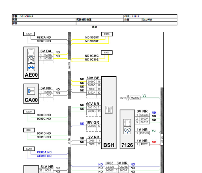Select the red NR wire label beside BR32

point(154,142)
